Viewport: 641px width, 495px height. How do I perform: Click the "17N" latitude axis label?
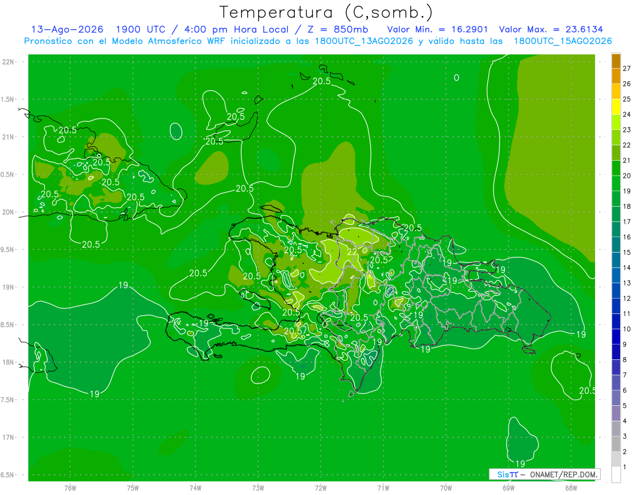[x=9, y=437]
